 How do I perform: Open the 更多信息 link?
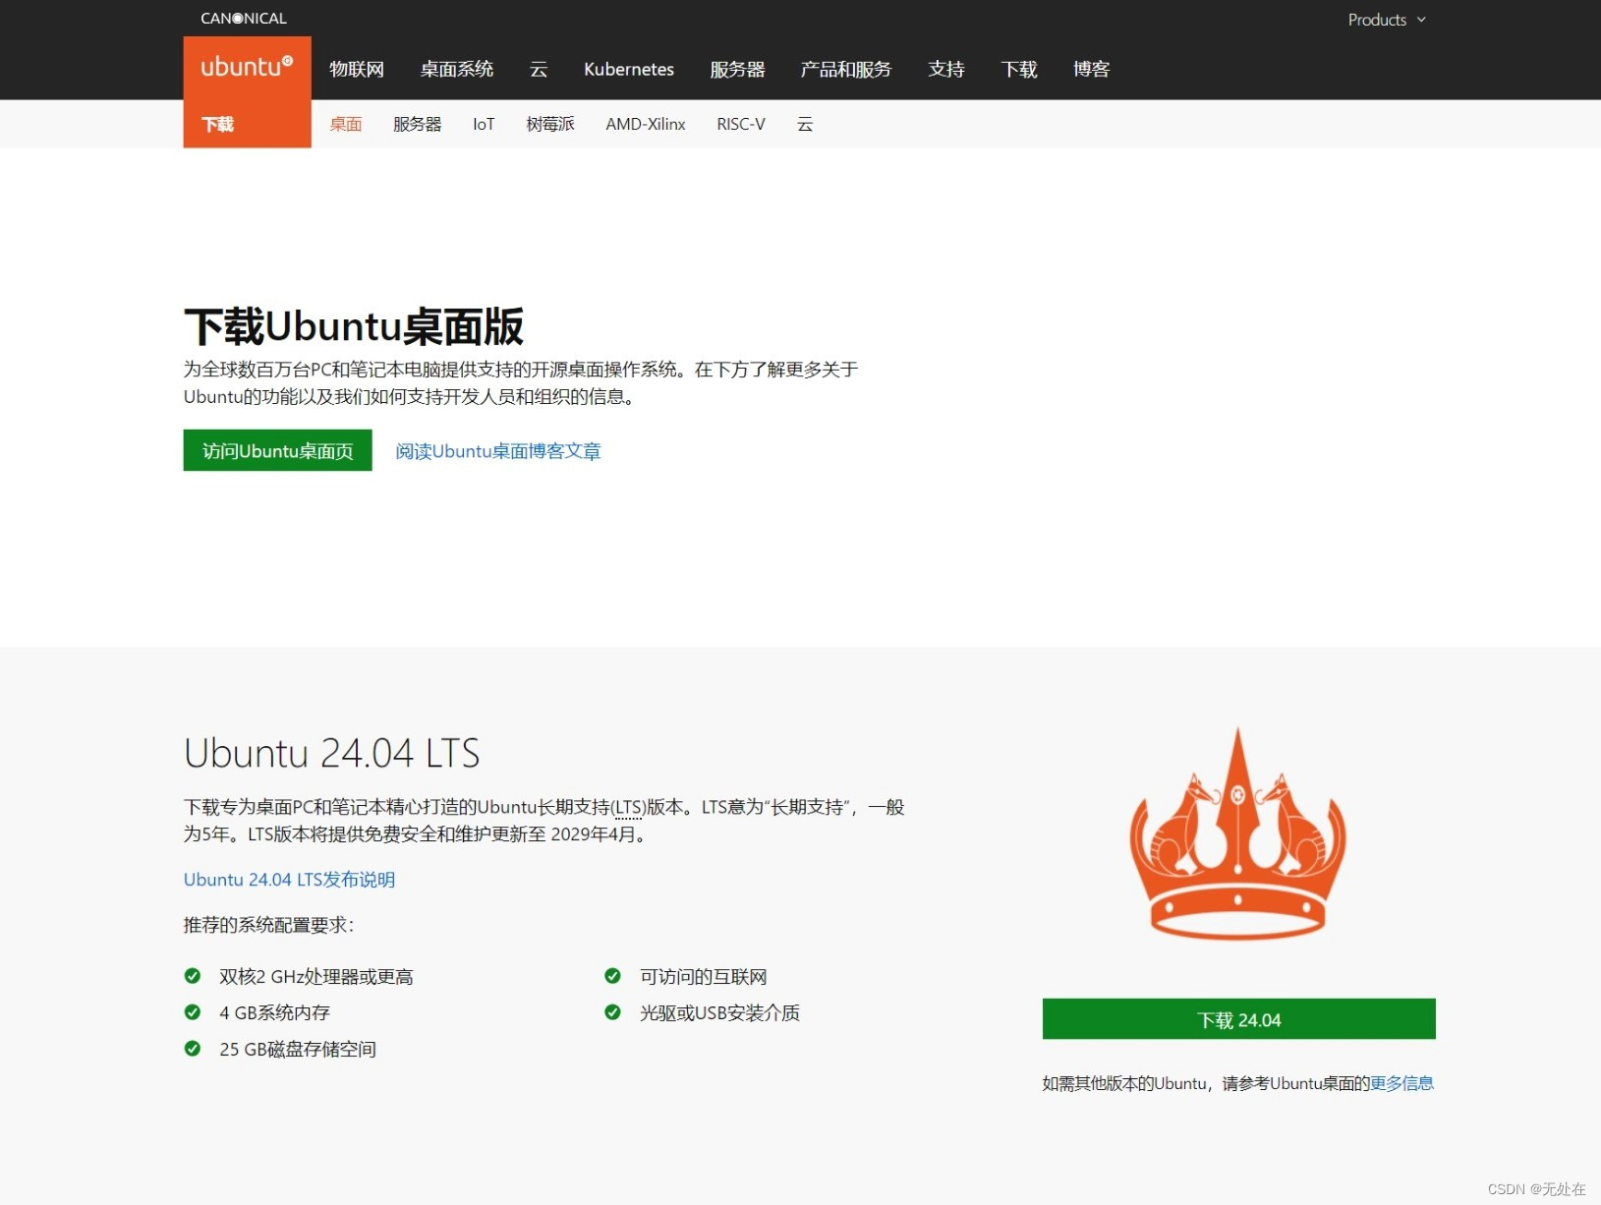pyautogui.click(x=1402, y=1083)
